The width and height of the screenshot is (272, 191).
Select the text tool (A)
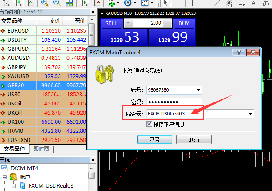253,3
